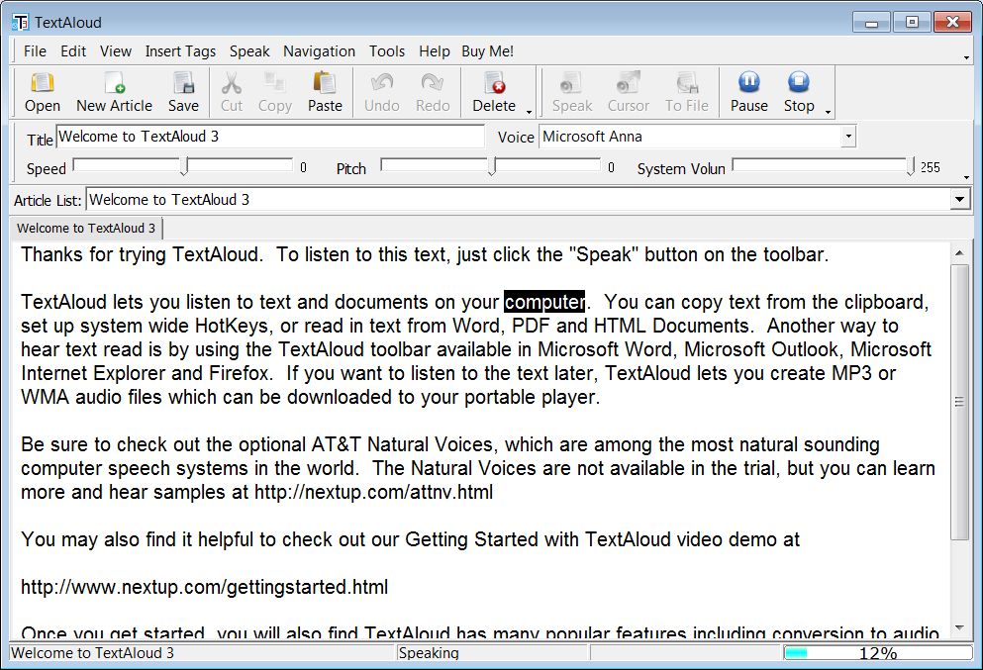983x670 pixels.
Task: Click into the Title text field
Action: pos(269,137)
